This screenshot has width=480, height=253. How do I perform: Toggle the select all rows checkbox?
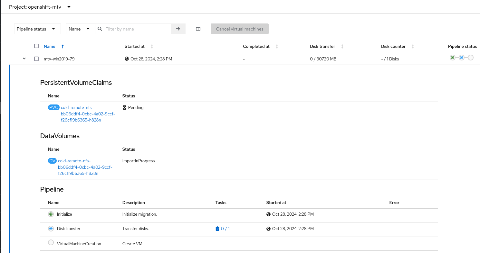[x=36, y=46]
